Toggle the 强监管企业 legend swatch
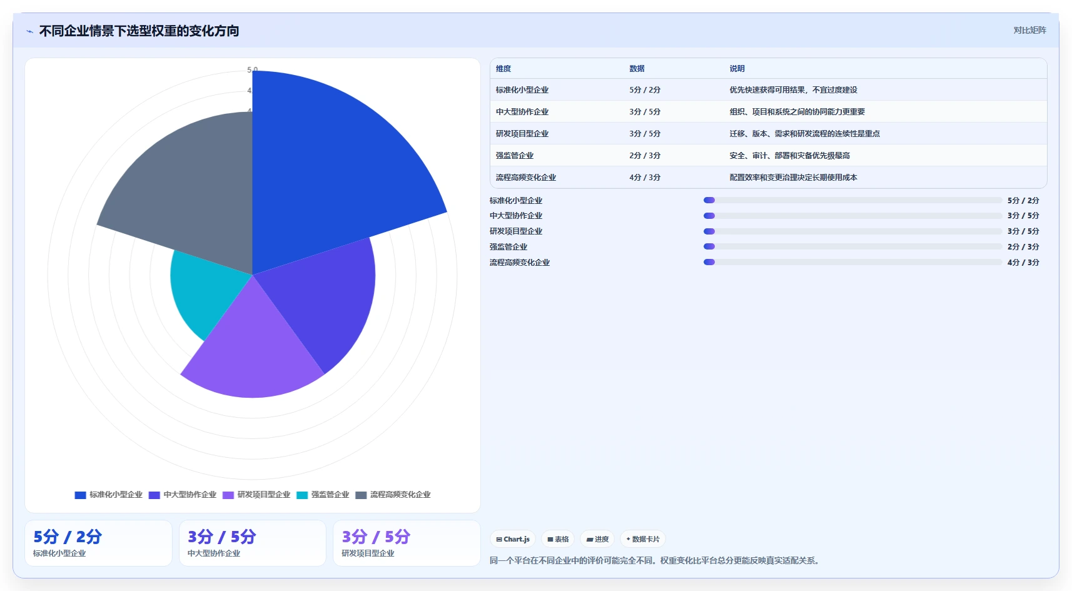The height and width of the screenshot is (591, 1072). [x=302, y=495]
